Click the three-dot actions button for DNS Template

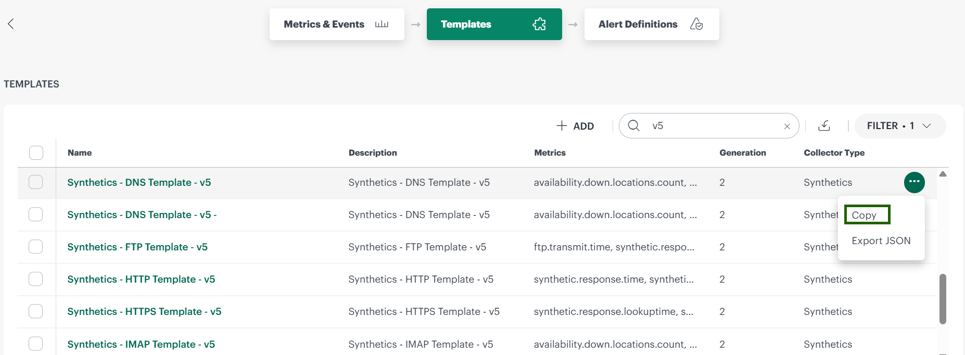(914, 182)
